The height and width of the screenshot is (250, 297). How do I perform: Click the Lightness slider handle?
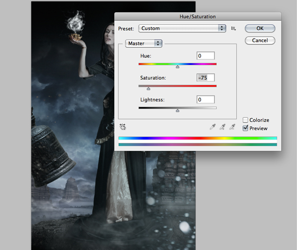click(x=178, y=110)
